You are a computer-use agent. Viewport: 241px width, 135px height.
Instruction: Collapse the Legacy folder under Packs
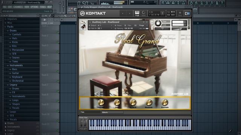pos(14,85)
